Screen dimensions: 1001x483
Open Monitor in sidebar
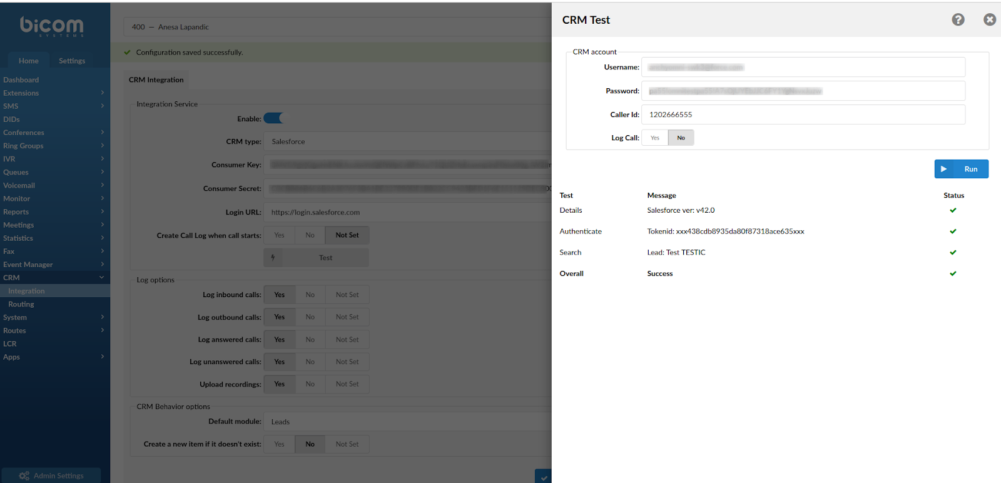click(x=54, y=199)
